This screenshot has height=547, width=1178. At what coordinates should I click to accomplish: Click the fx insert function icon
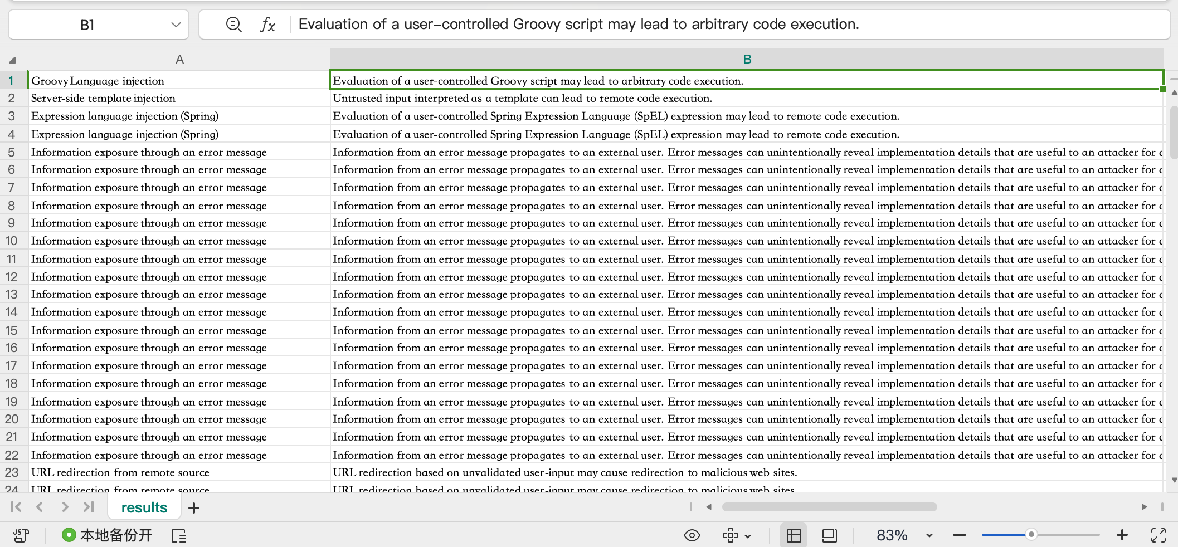[x=267, y=25]
